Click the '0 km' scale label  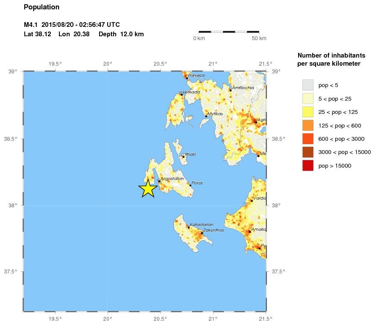pyautogui.click(x=199, y=38)
